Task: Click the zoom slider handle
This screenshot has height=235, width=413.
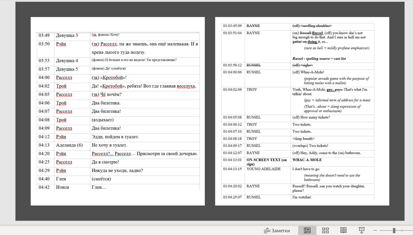Action: click(394, 230)
